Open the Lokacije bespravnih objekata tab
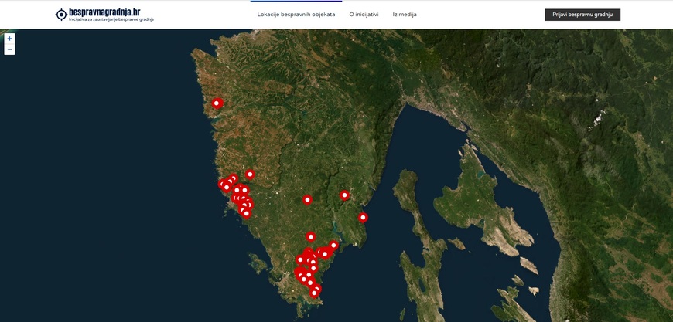 (x=296, y=14)
